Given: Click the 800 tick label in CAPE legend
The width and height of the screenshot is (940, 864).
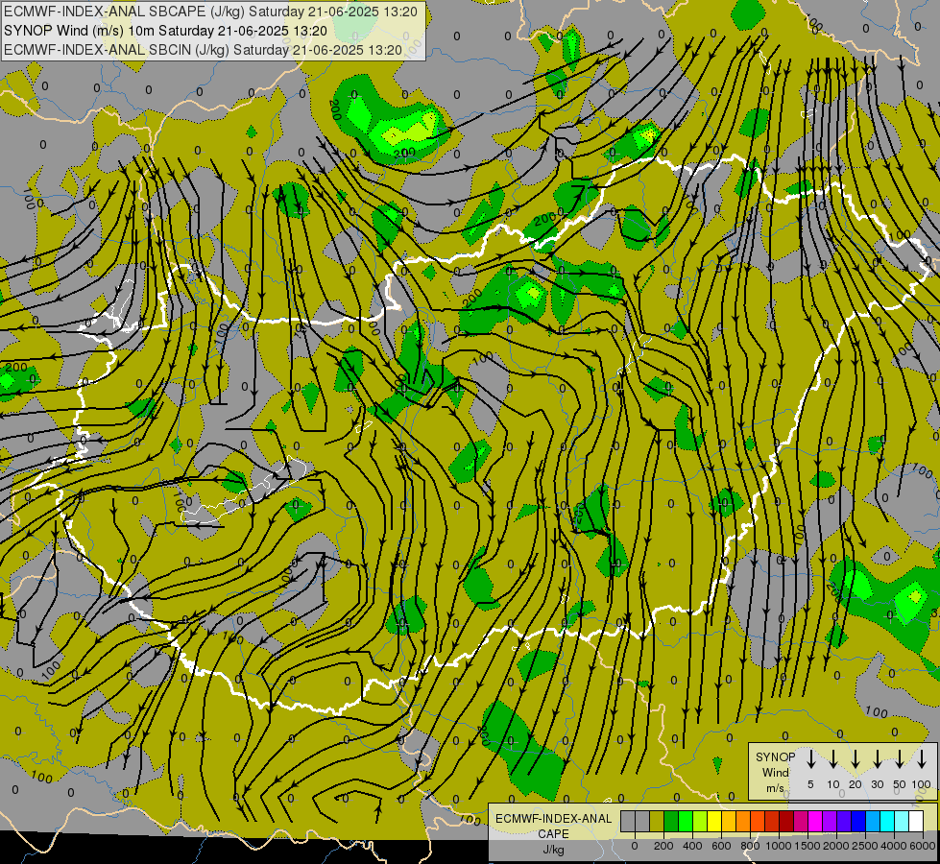Looking at the screenshot, I should coord(750,846).
